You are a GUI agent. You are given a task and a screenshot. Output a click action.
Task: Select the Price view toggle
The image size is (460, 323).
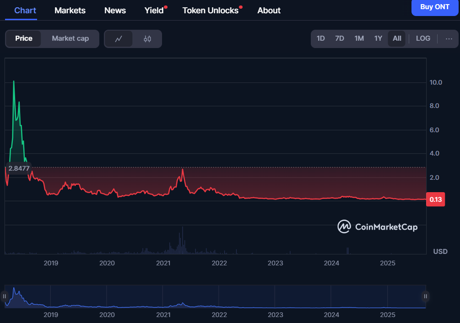[x=24, y=38]
